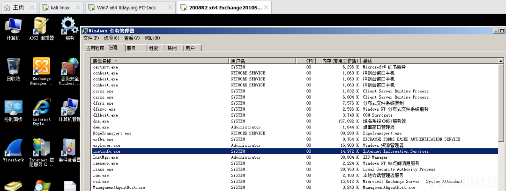
Task: Open the 计算机 desktop icon
Action: (x=13, y=28)
